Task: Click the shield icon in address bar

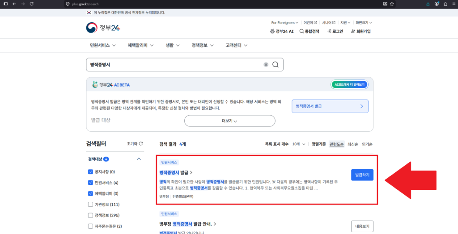Action: 68,4
